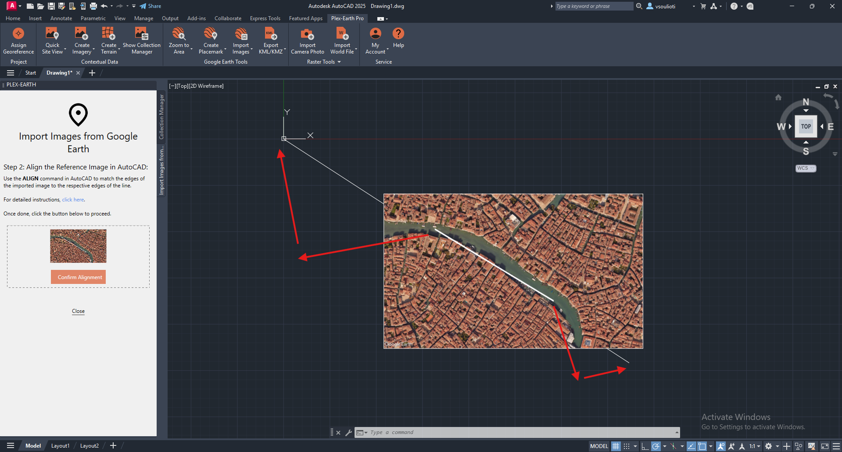Switch to the Home ribbon tab
The image size is (842, 452).
tap(13, 18)
